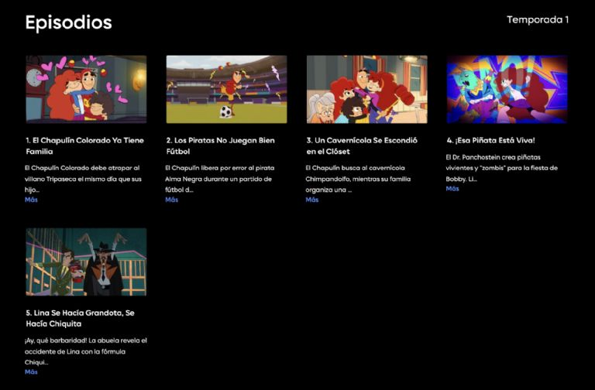Open episode 5 thumbnail with caped villain
The image size is (595, 390).
86,262
